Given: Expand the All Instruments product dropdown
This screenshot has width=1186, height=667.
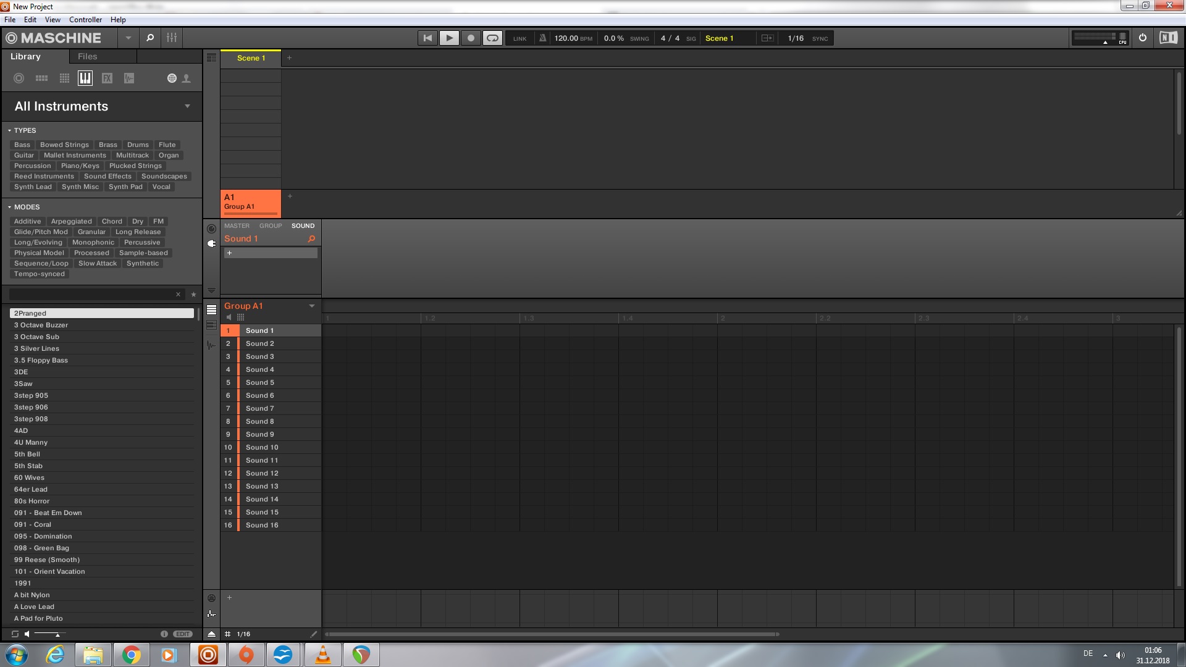Looking at the screenshot, I should click(187, 106).
